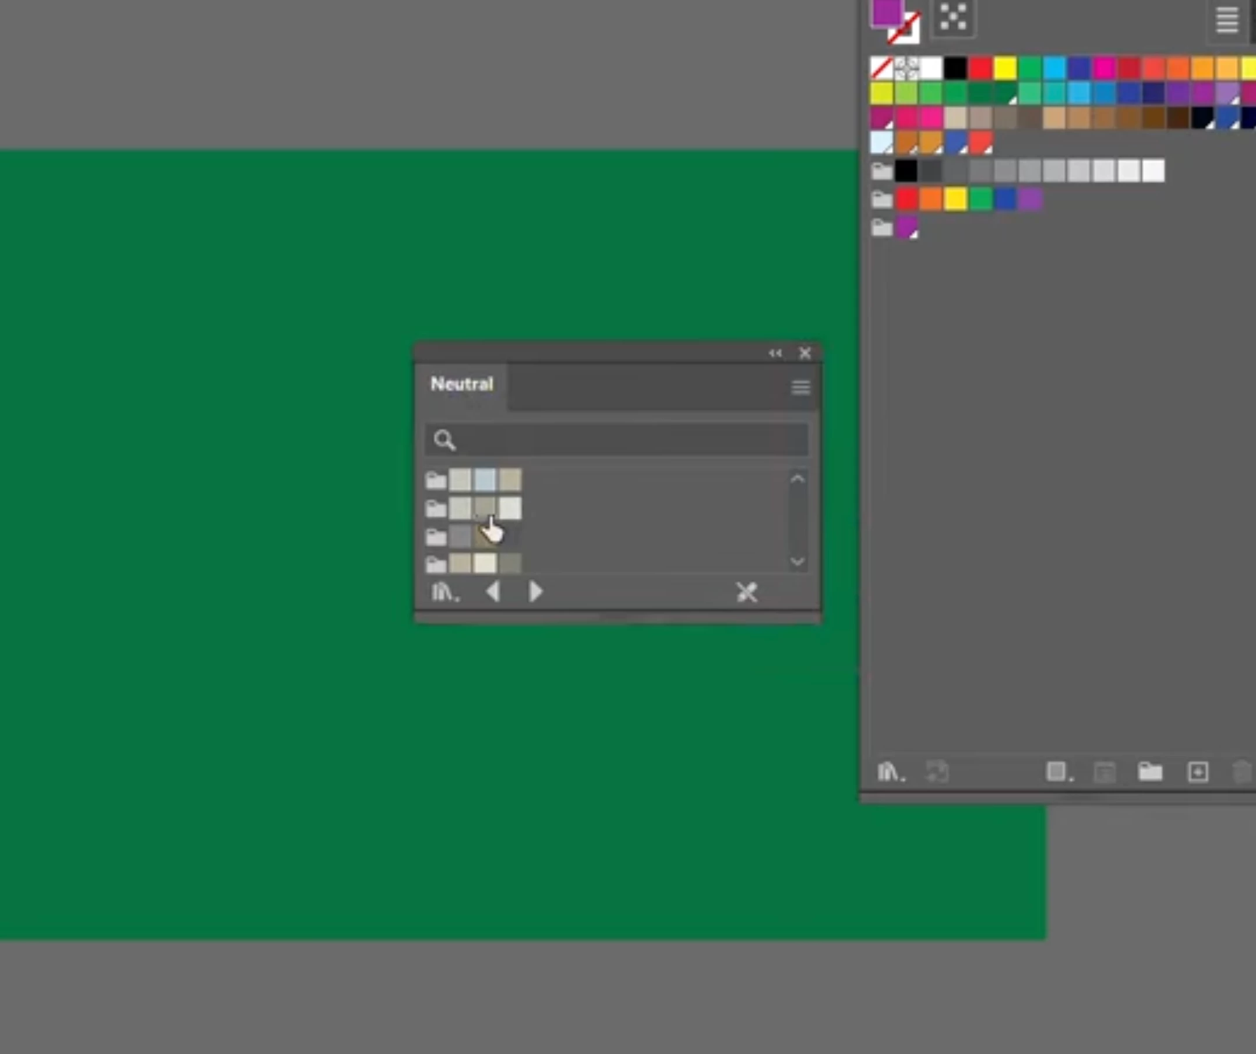
Task: Pick the cyan swatch in top row
Action: pyautogui.click(x=1054, y=68)
